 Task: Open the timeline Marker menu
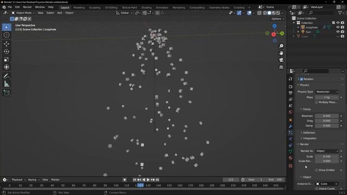(55, 180)
